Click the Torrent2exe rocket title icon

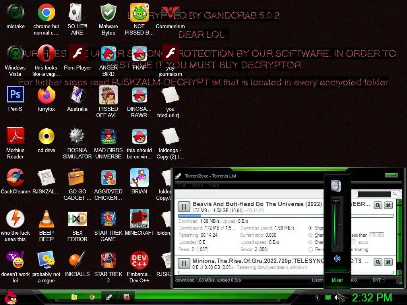coord(178,176)
